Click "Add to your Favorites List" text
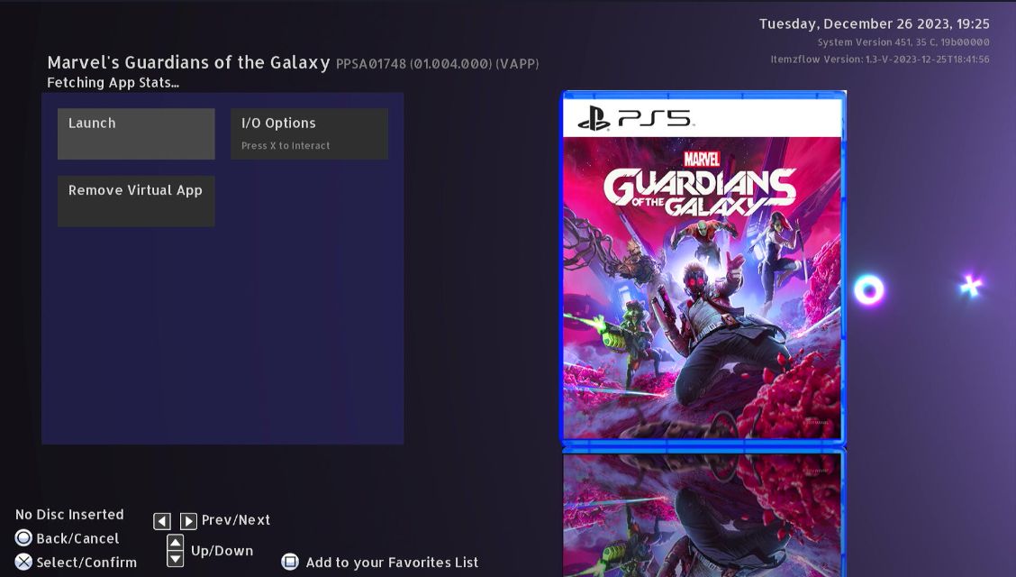Screen dimensions: 1016x577 point(392,563)
